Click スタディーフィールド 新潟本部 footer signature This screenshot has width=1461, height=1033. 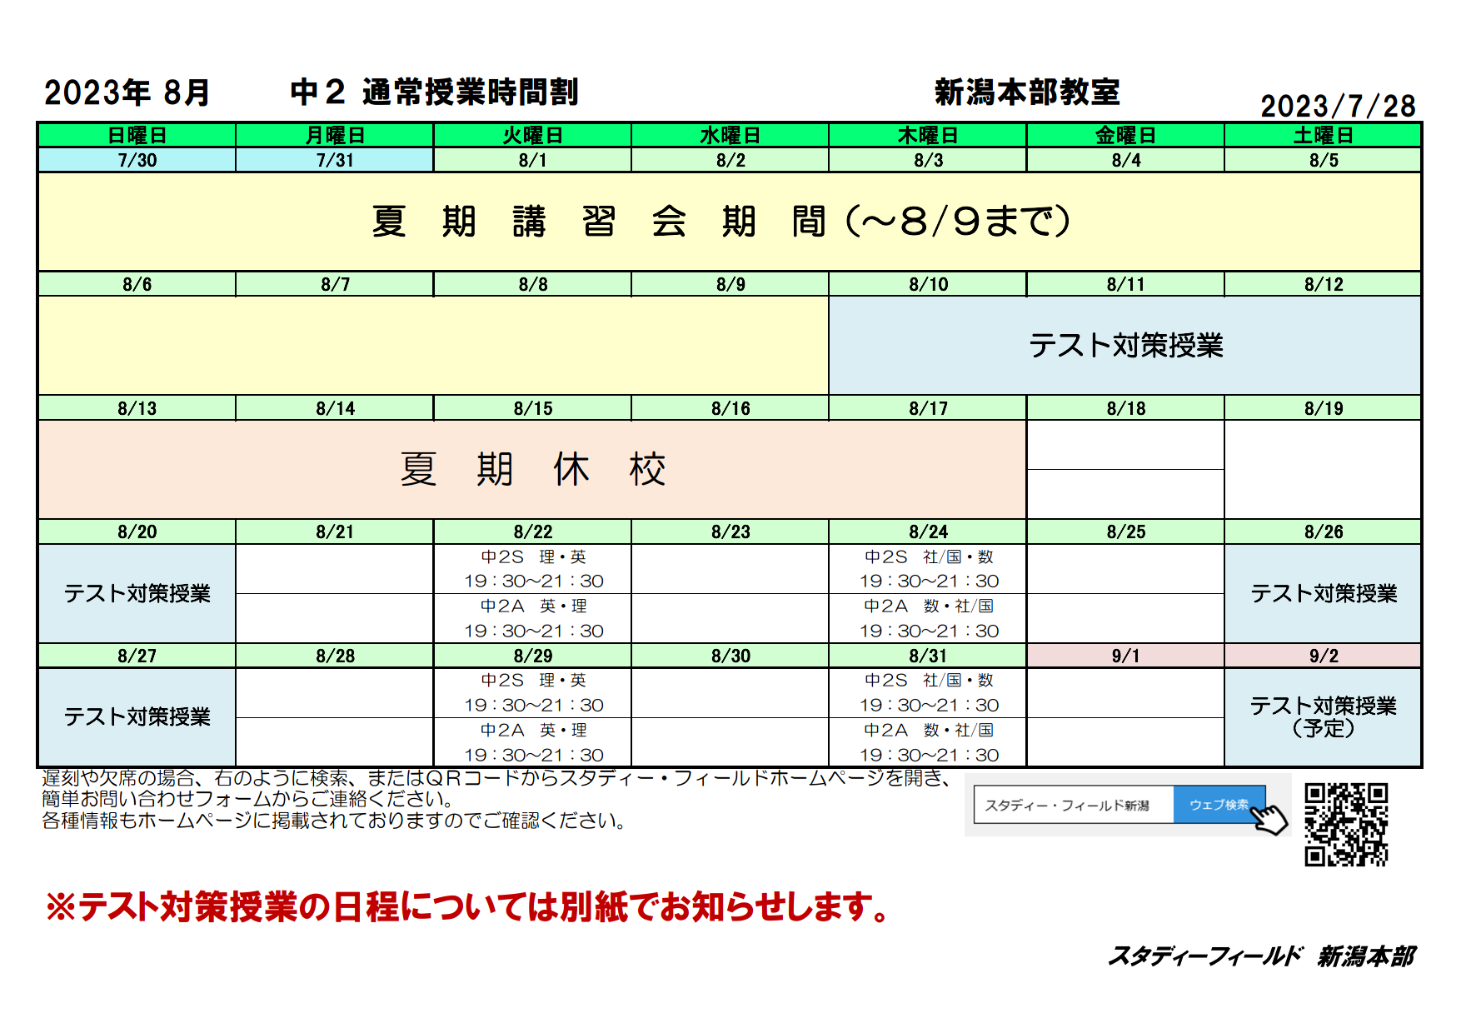click(1261, 956)
